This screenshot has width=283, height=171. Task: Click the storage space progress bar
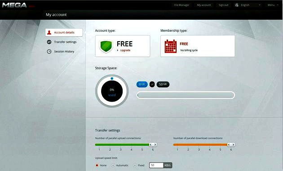[186, 95]
